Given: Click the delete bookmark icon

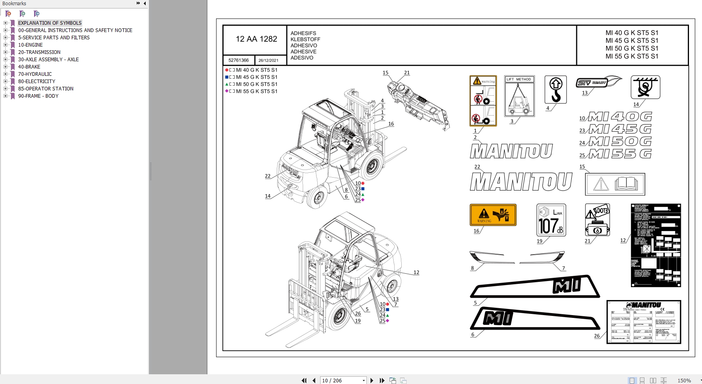Looking at the screenshot, I should tap(8, 14).
